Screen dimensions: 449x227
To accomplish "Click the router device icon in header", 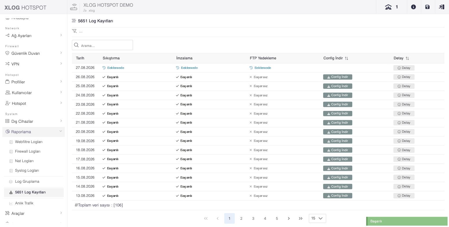I will 74,7.
